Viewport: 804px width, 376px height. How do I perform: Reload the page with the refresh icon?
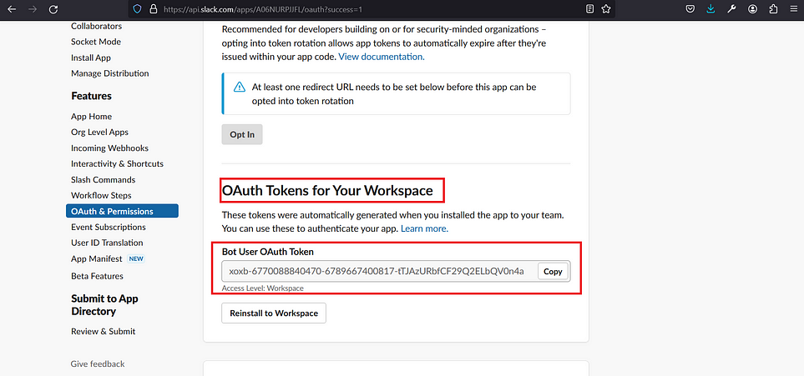tap(53, 8)
